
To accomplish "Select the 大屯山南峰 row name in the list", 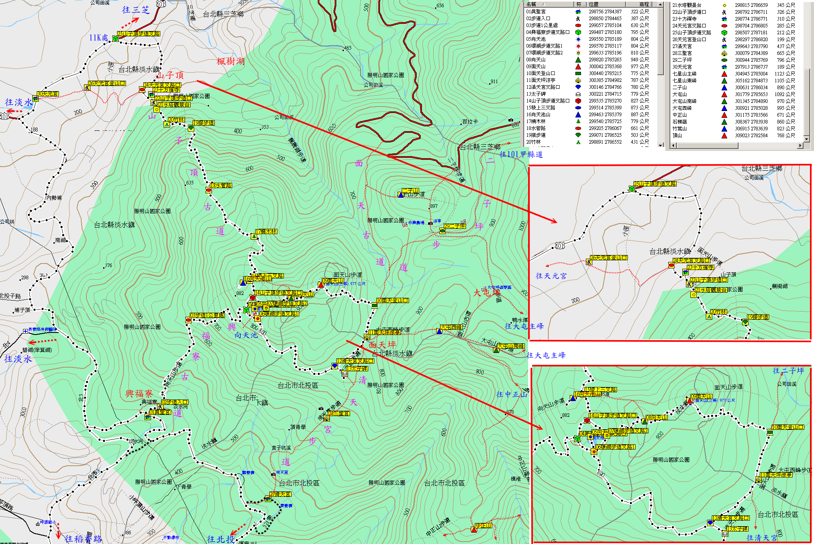I will [x=684, y=101].
